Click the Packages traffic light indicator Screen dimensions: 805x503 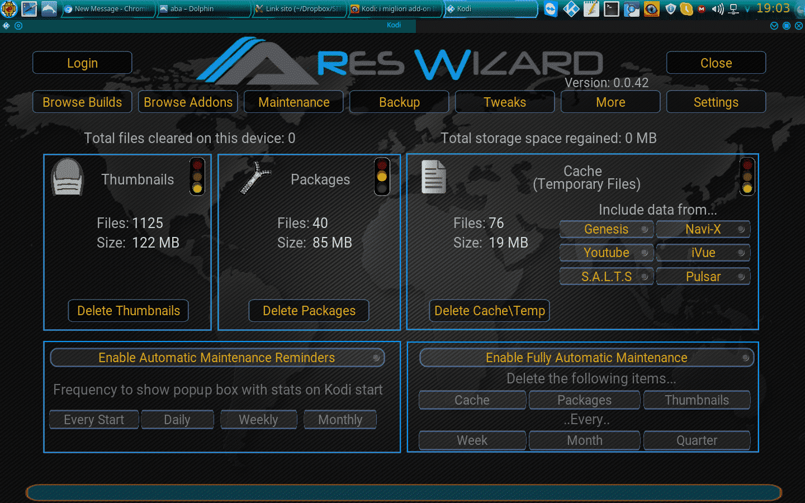[x=382, y=177]
